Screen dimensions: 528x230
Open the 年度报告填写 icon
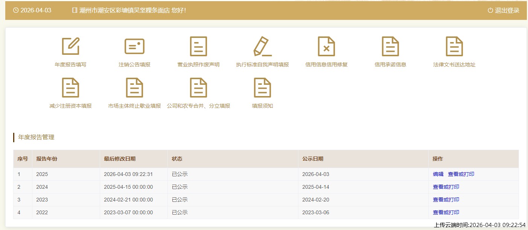[x=70, y=47]
